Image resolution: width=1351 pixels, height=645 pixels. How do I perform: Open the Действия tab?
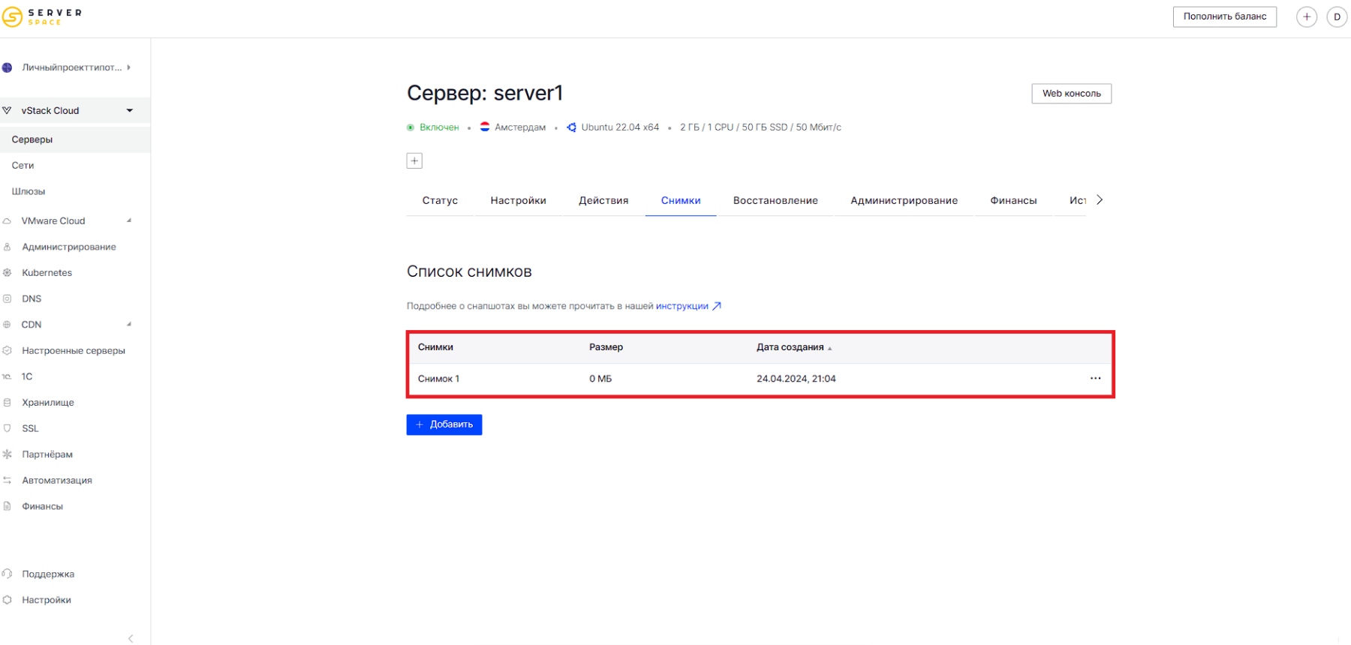603,200
